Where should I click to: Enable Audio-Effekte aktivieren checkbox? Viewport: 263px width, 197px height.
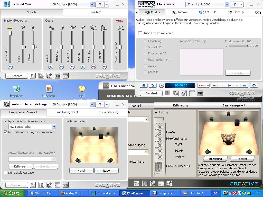pyautogui.click(x=140, y=33)
